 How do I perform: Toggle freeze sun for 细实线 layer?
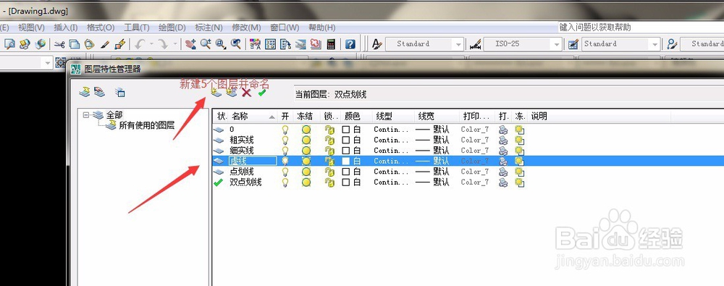[306, 151]
